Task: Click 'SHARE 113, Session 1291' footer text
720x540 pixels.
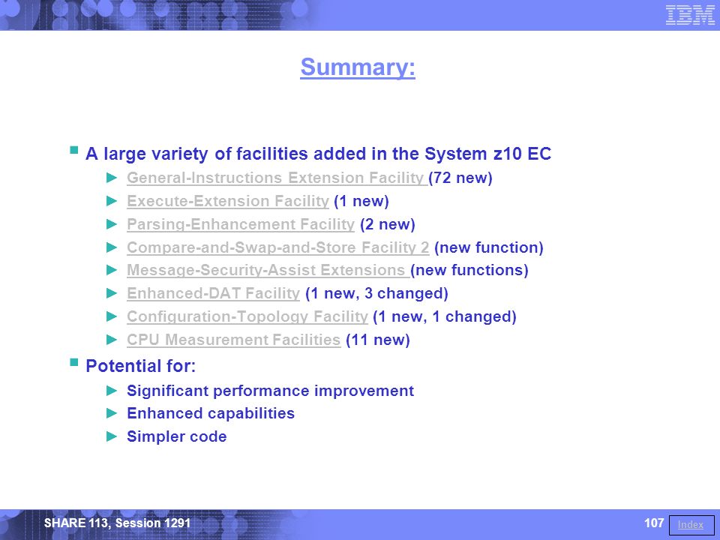Action: click(x=117, y=523)
